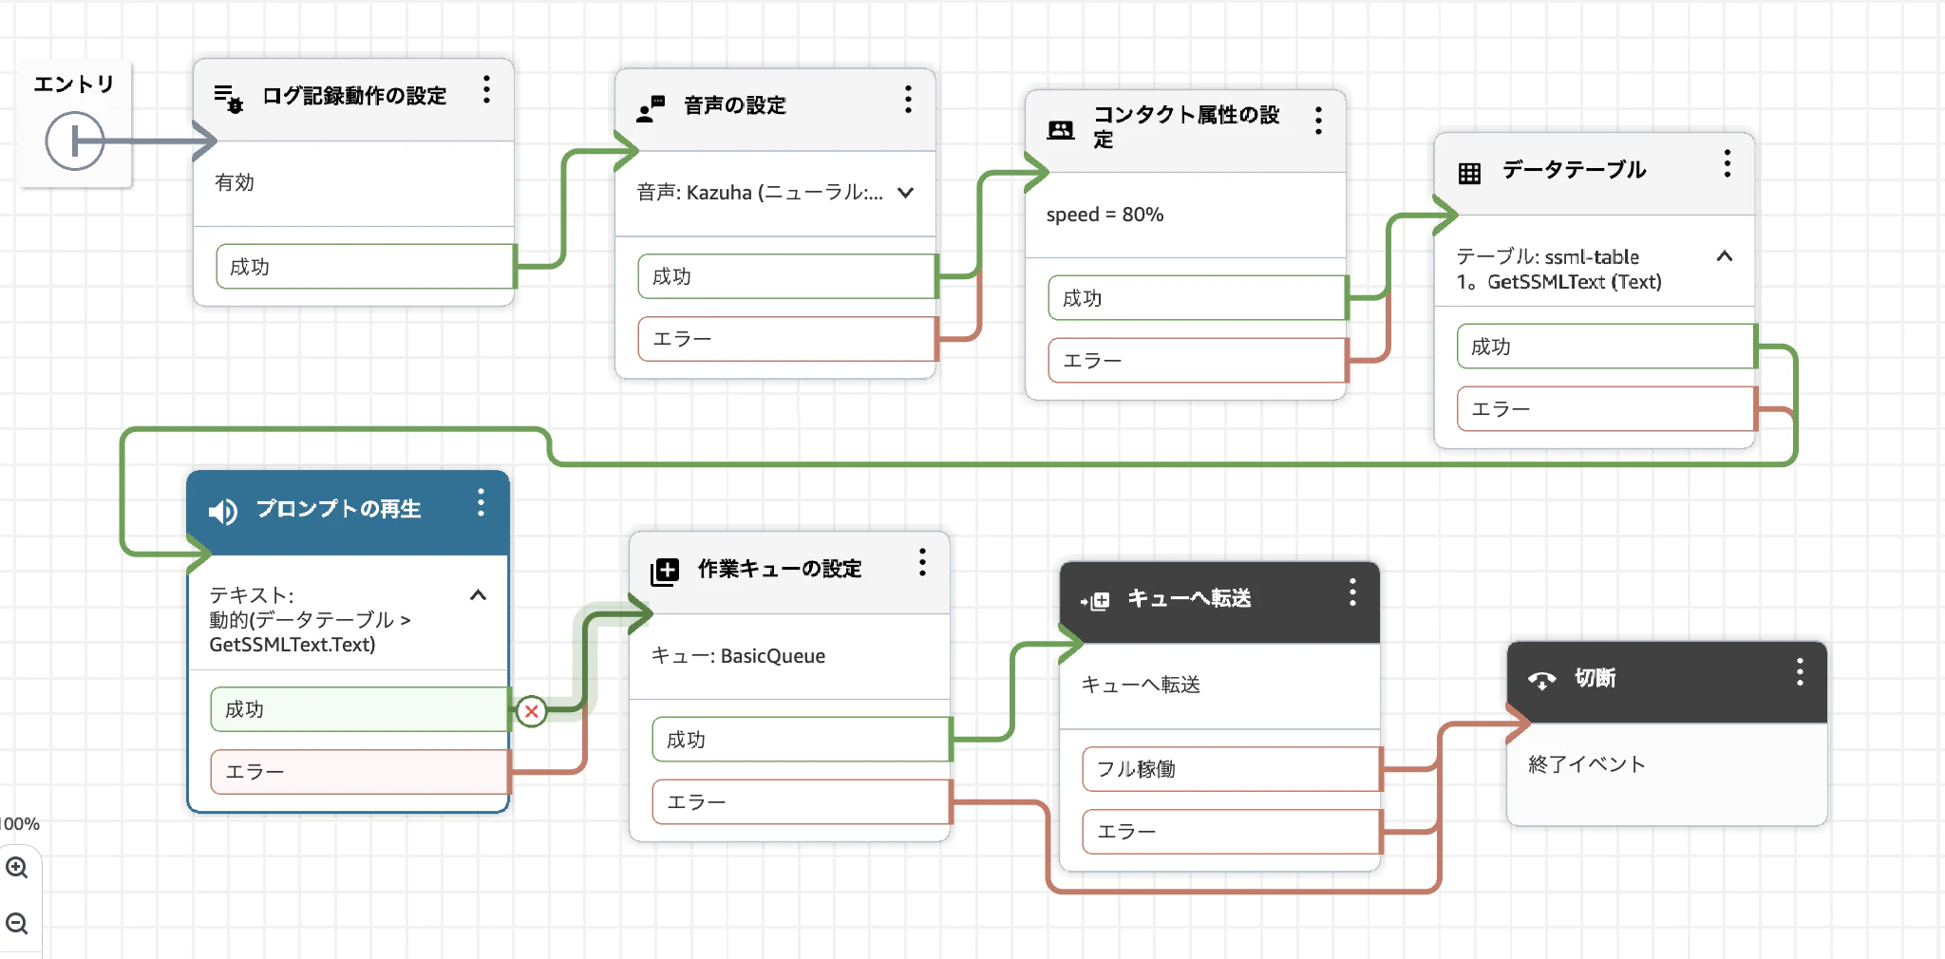
Task: Select 成功 branch of データテーブル
Action: click(1606, 347)
